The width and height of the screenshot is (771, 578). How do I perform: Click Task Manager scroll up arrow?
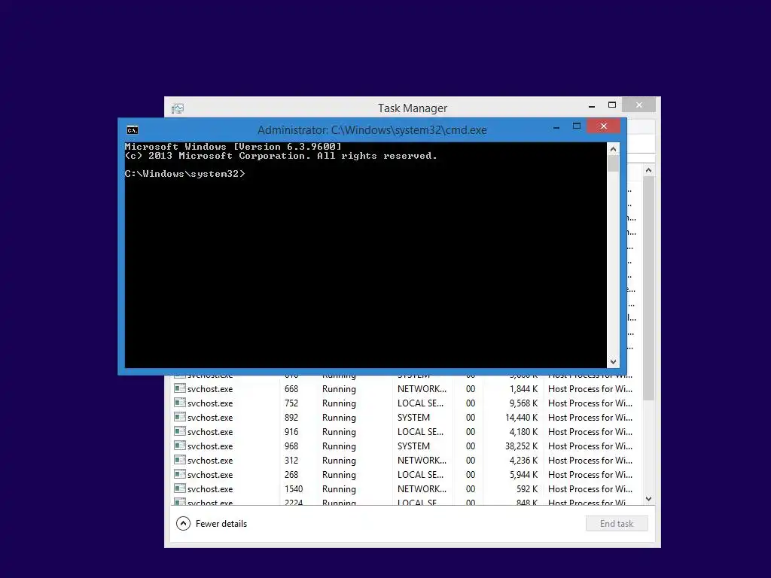click(x=648, y=171)
